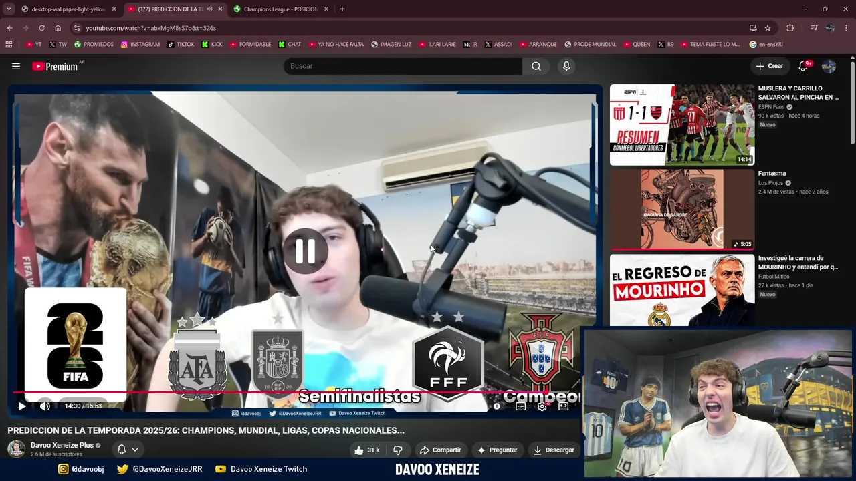Open the "Investigué la carrera de MOURINHO" title
856x481 pixels.
pyautogui.click(x=798, y=262)
